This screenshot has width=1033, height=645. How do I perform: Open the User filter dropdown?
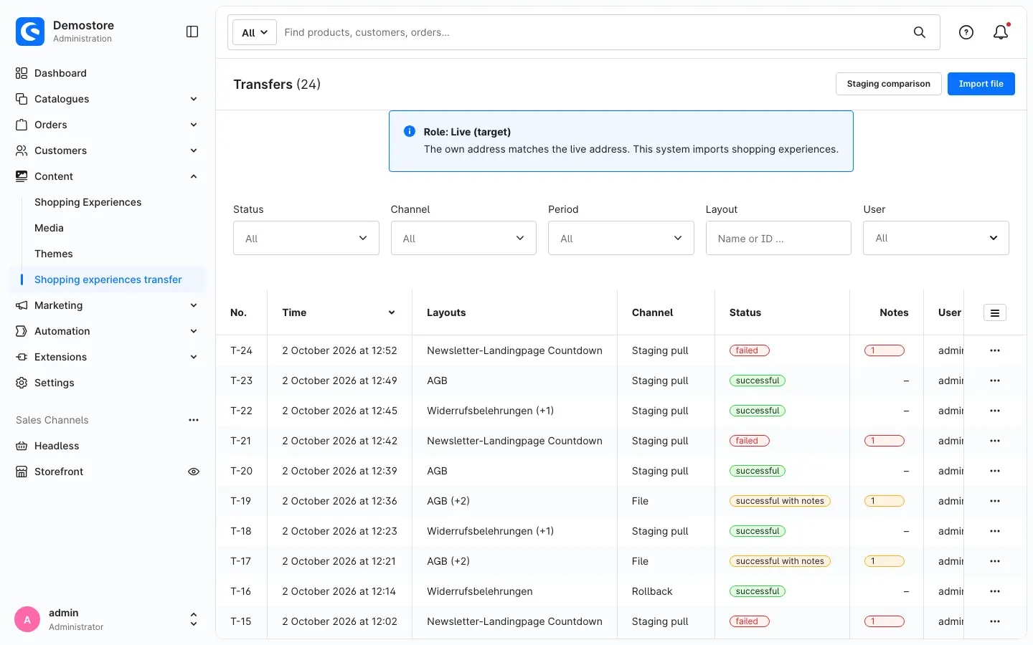(x=936, y=238)
